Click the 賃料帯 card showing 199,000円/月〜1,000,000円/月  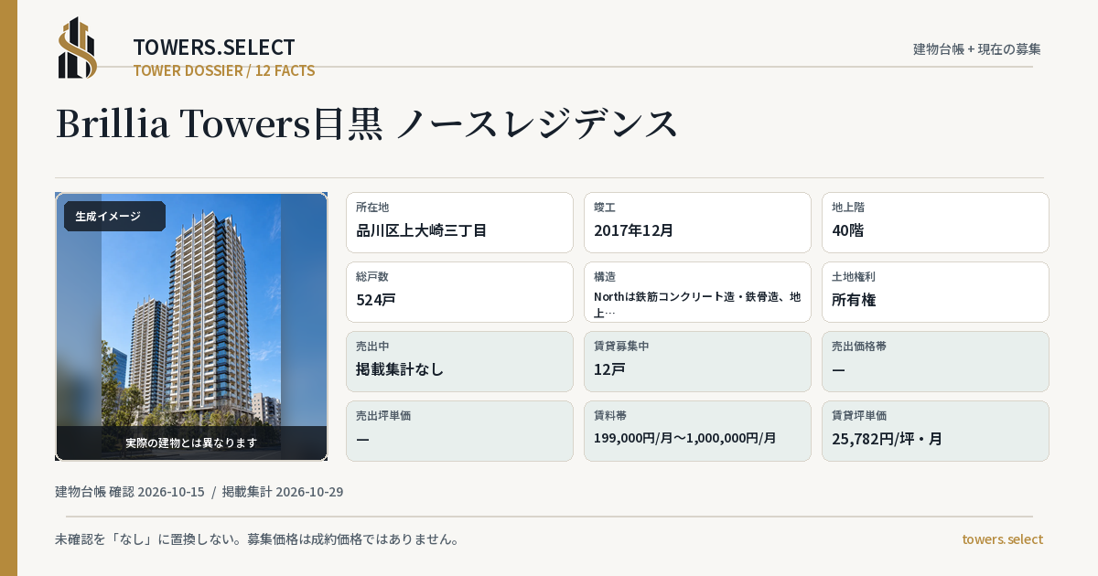click(x=697, y=431)
